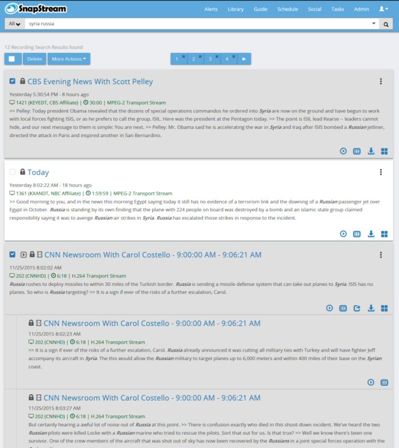Open thumbnail grid for Today

384,234
